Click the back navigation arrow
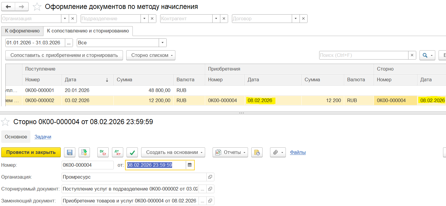446x206 pixels. [8, 7]
